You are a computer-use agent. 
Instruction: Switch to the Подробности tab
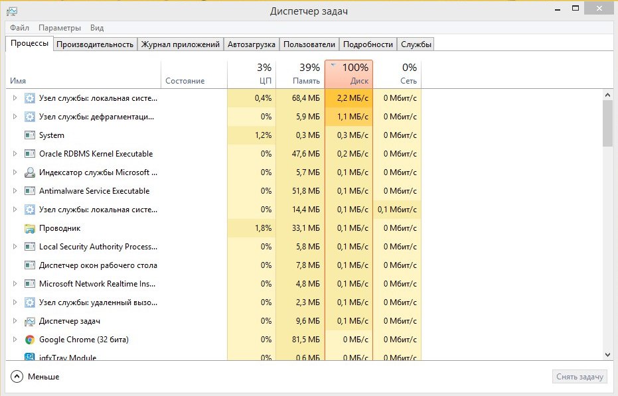point(368,44)
